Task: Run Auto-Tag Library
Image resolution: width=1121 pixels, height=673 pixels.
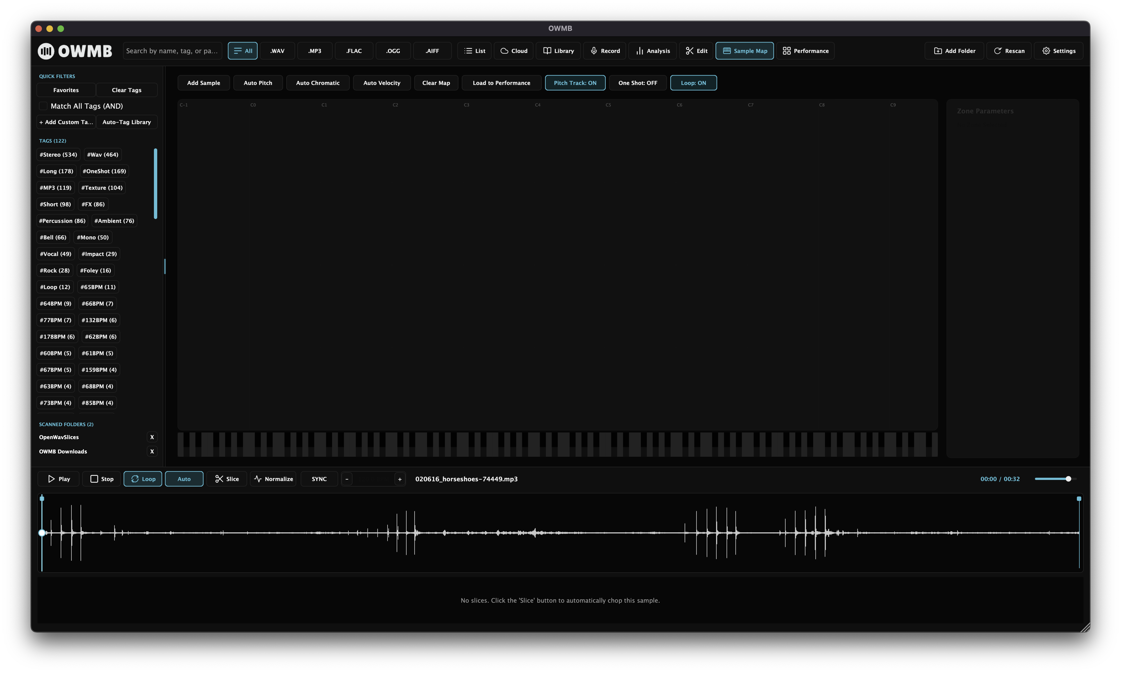Action: [x=127, y=122]
